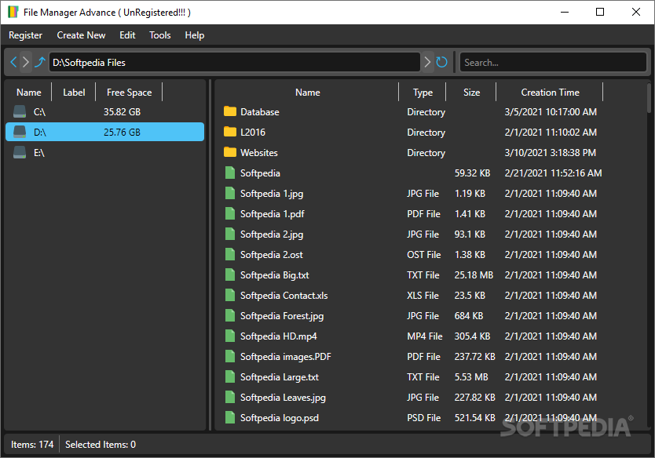
Task: Sort files by the Name column header
Action: (307, 93)
